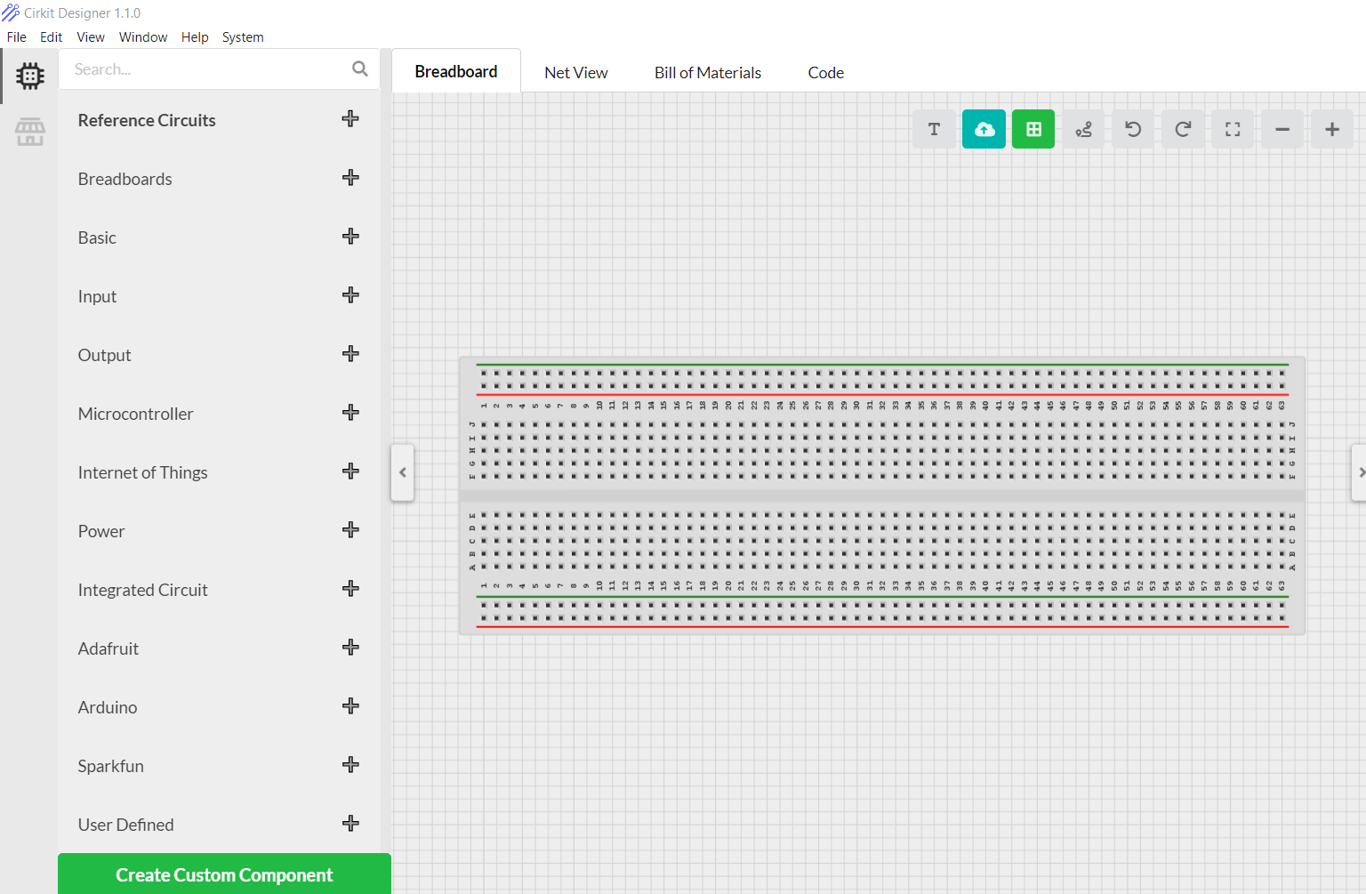This screenshot has width=1366, height=894.
Task: Expand the Basic category plus
Action: point(350,237)
